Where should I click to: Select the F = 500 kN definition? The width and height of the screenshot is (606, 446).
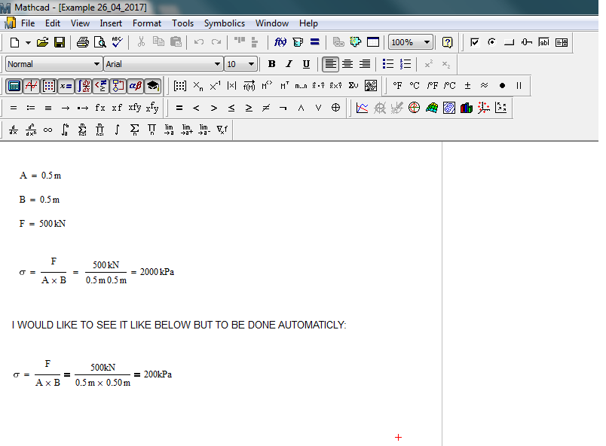(42, 224)
